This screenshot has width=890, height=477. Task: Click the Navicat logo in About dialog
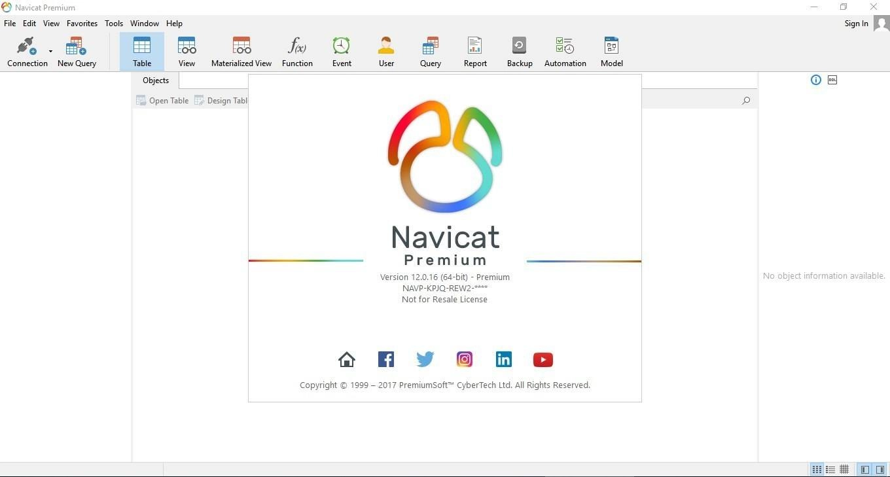[x=445, y=156]
